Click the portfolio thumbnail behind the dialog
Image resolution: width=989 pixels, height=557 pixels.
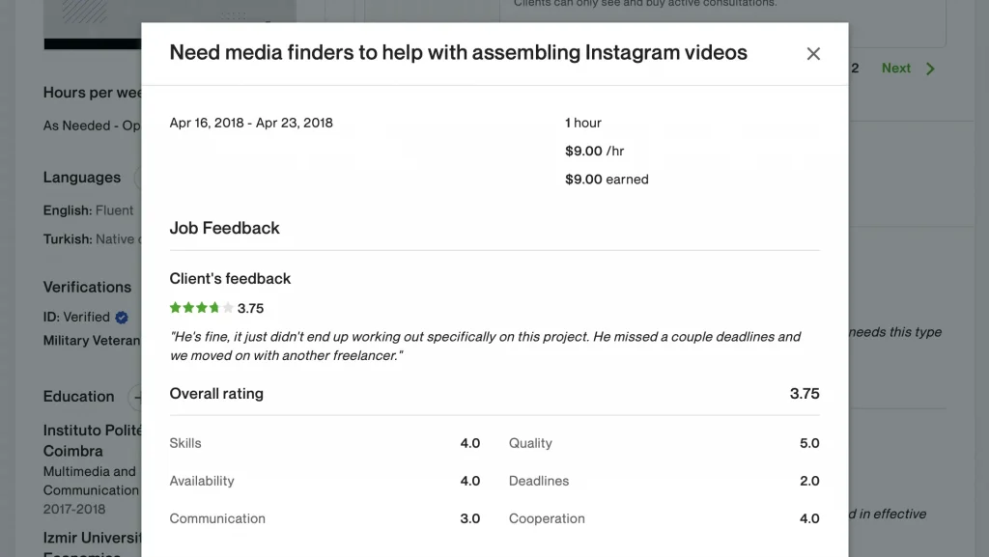coord(92,24)
